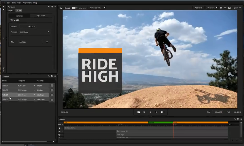Click the Title text field 'ride high'

(x=30, y=42)
